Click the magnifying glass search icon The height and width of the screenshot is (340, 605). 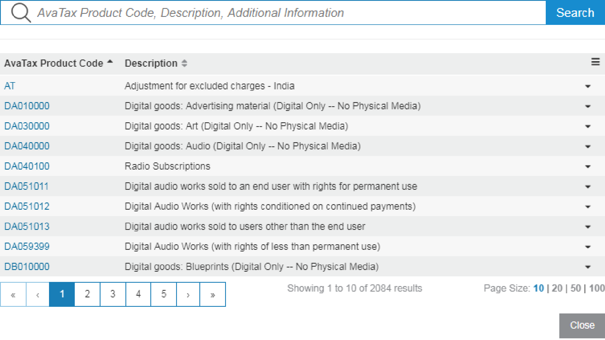[x=21, y=13]
